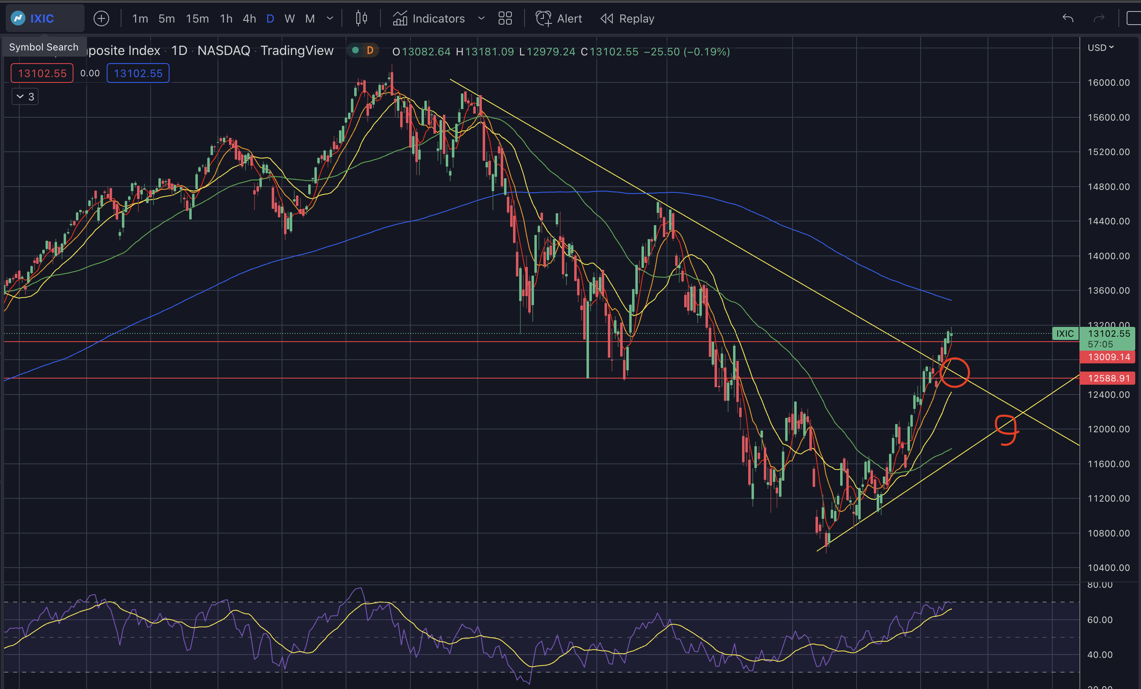Click the undo arrow icon
Image resolution: width=1141 pixels, height=689 pixels.
pyautogui.click(x=1068, y=18)
